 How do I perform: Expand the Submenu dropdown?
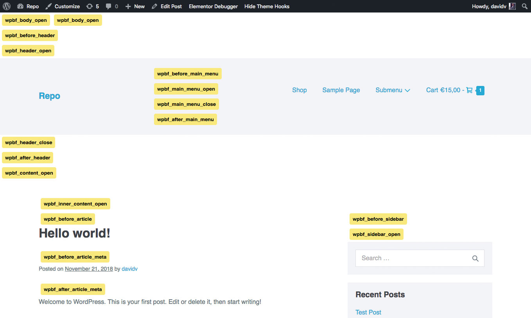point(393,90)
